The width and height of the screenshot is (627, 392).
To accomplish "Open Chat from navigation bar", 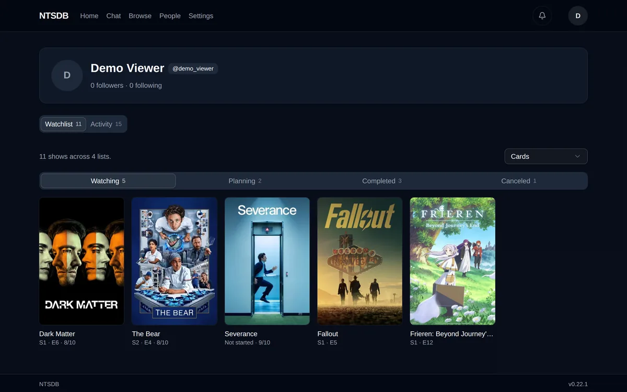I will point(113,16).
